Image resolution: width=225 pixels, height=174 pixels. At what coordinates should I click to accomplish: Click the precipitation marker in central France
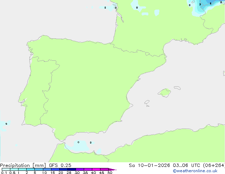[137, 7]
